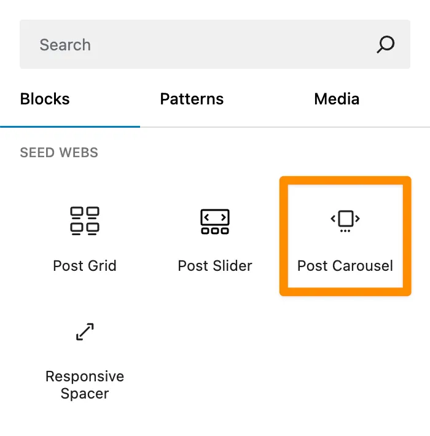Click the "Post Grid" text label

(x=85, y=266)
